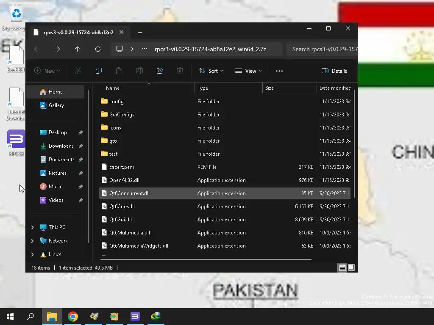Click the Delete trash icon

[x=180, y=71]
